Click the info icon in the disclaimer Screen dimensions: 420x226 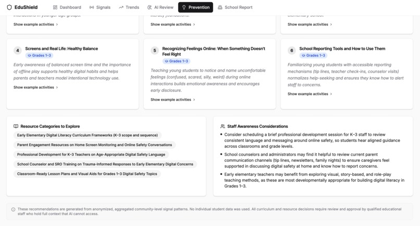(x=13, y=209)
